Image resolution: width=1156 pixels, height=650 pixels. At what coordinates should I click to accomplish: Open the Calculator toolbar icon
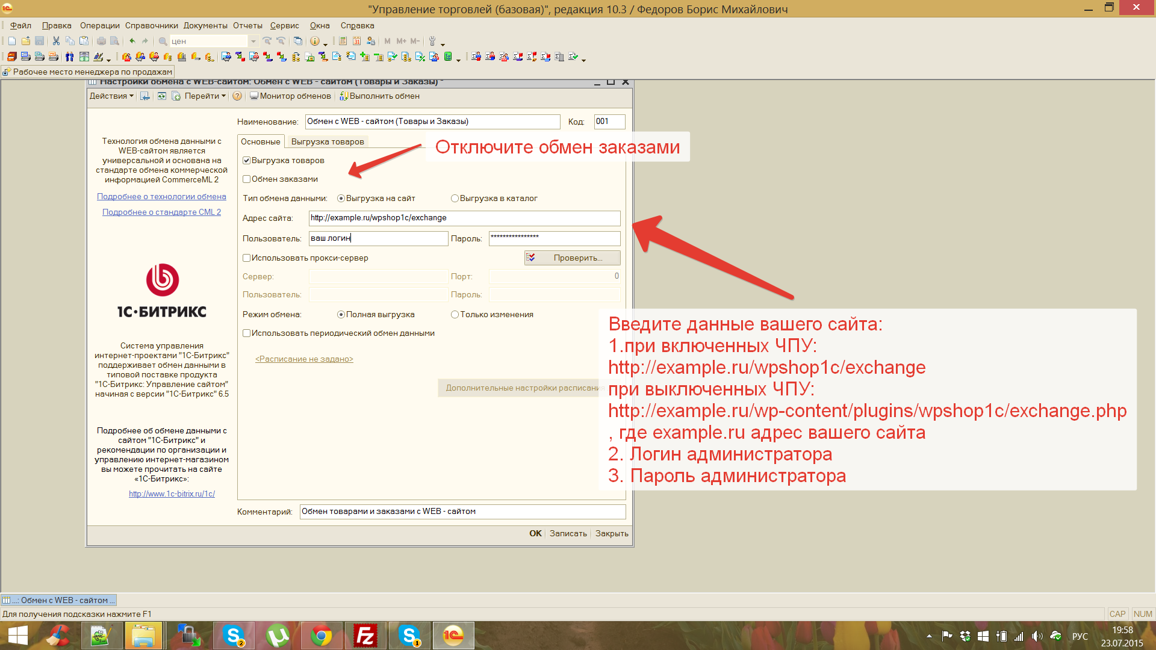click(x=343, y=42)
